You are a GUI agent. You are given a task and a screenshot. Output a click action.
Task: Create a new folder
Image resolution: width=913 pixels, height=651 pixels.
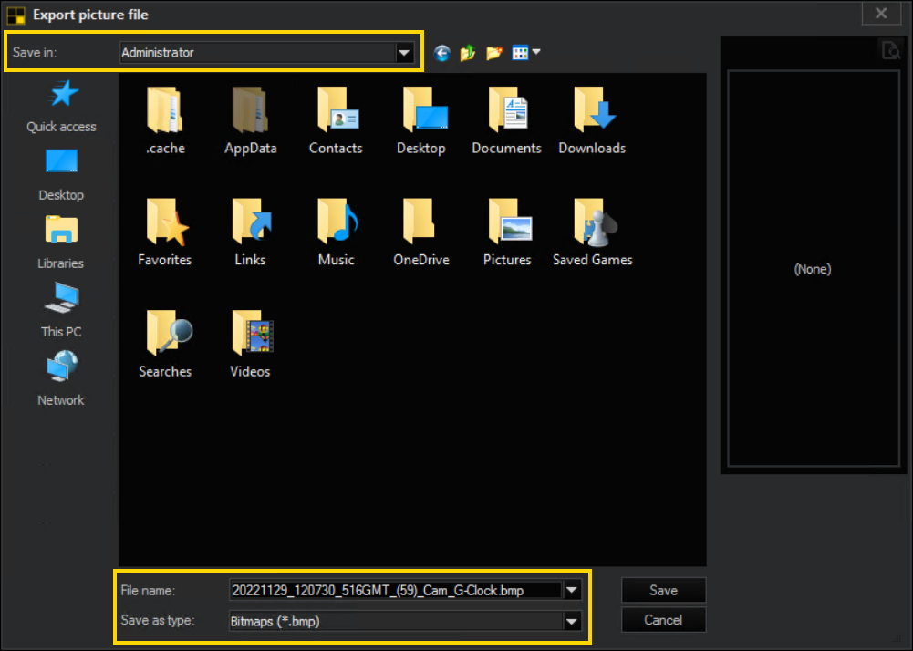pyautogui.click(x=493, y=53)
